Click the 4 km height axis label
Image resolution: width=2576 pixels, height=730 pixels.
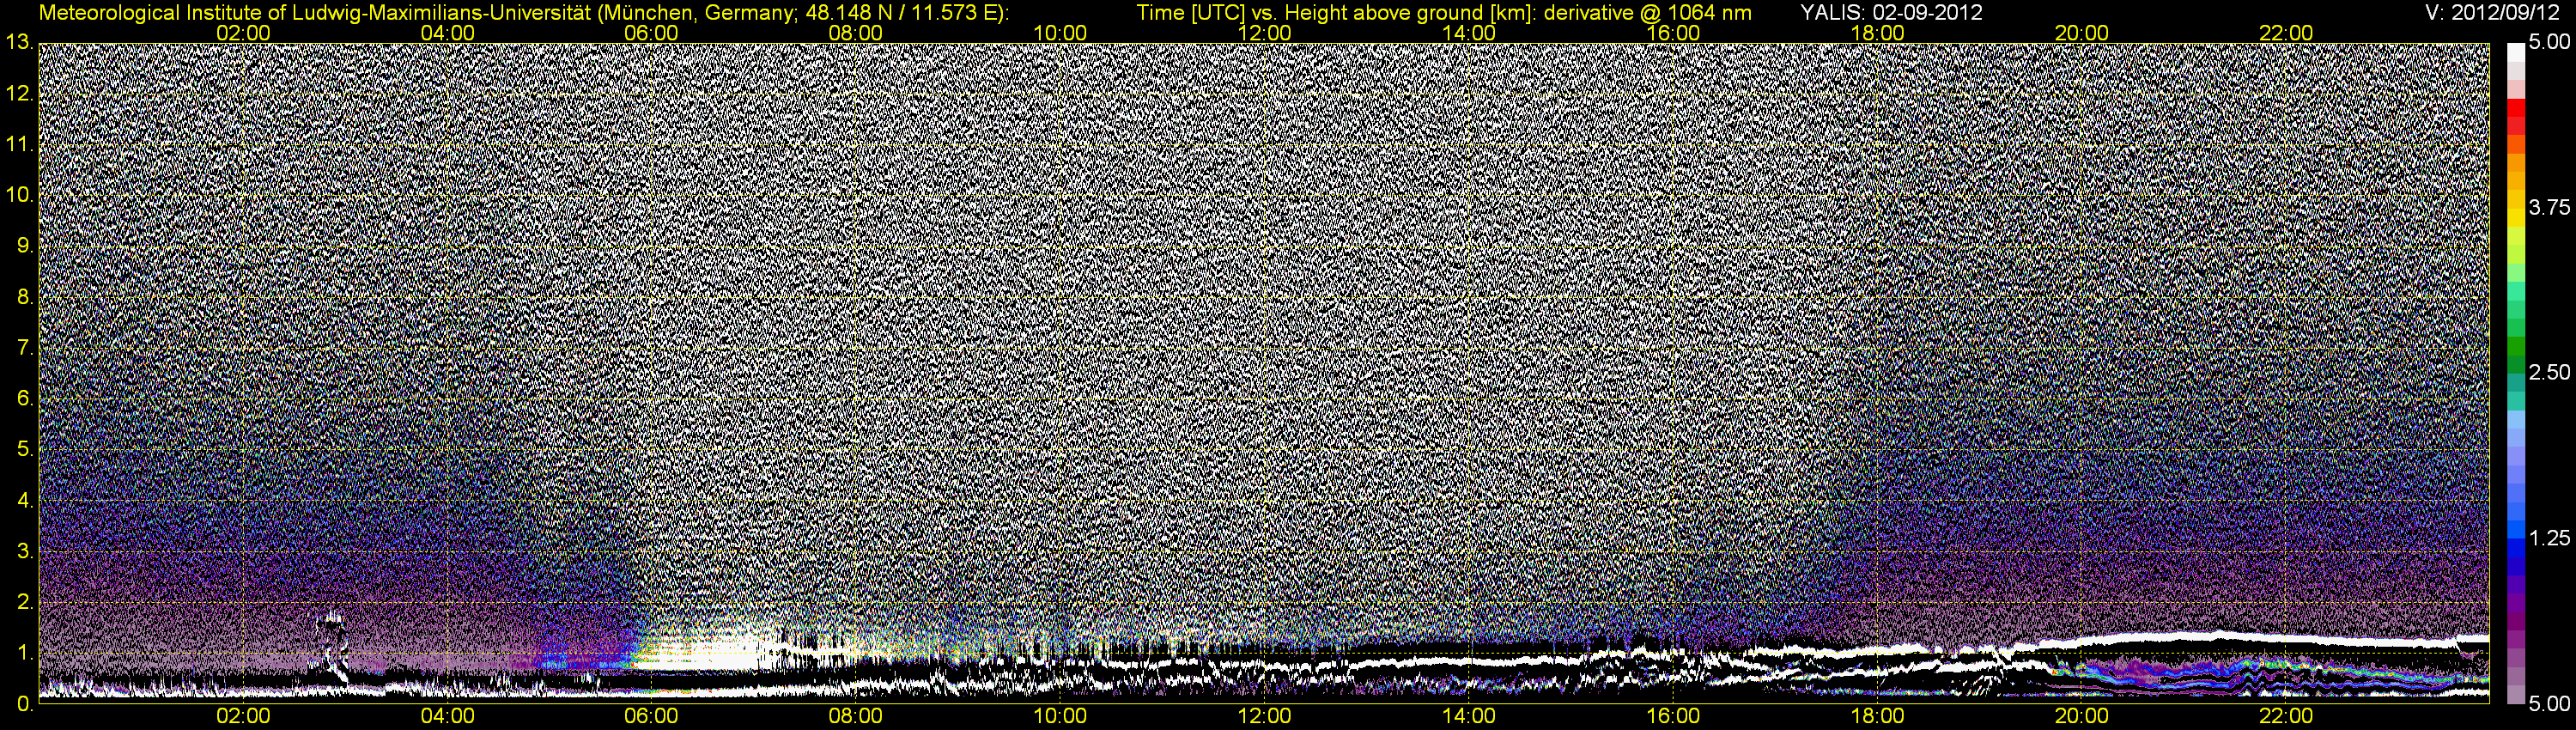pyautogui.click(x=25, y=500)
